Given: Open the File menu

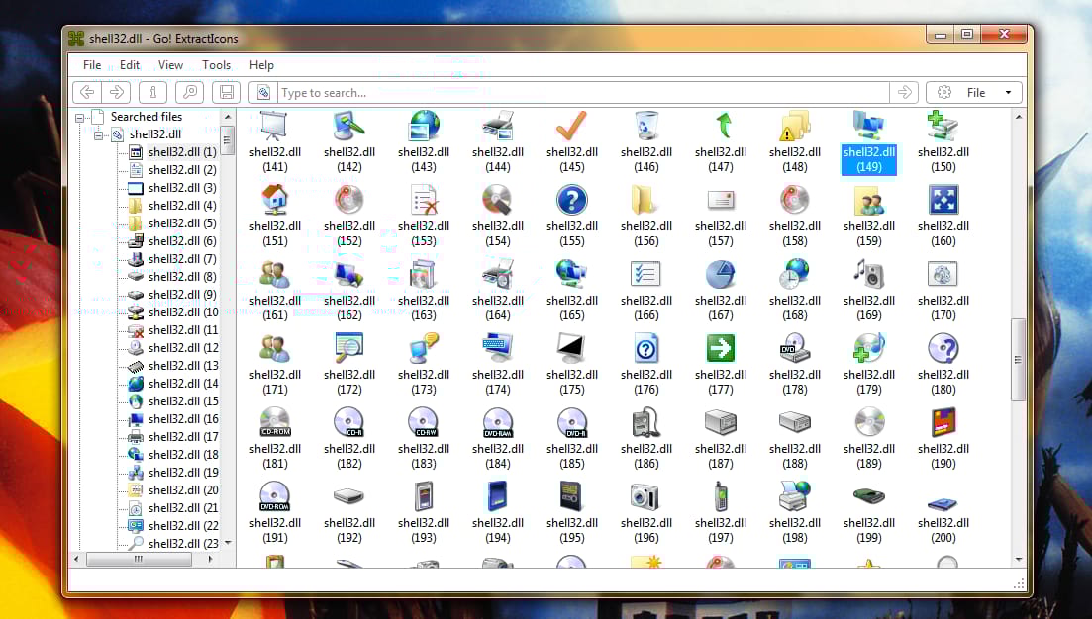Looking at the screenshot, I should pos(92,65).
